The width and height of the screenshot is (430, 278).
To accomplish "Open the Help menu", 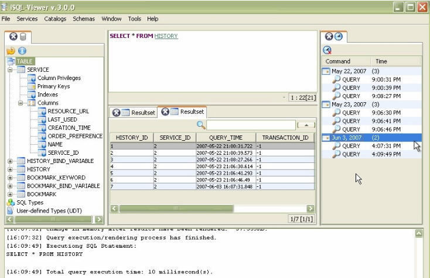I will [152, 19].
